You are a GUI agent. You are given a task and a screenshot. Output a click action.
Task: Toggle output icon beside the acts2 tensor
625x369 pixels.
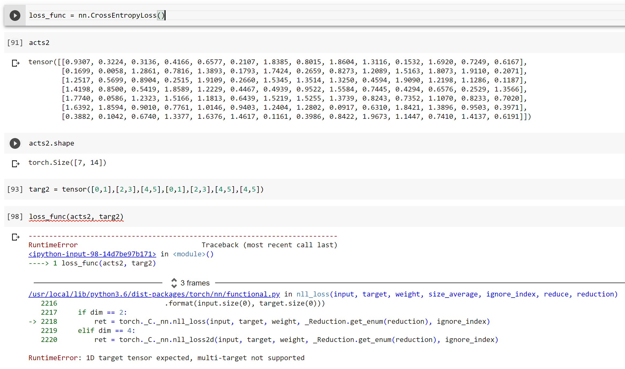pyautogui.click(x=16, y=63)
